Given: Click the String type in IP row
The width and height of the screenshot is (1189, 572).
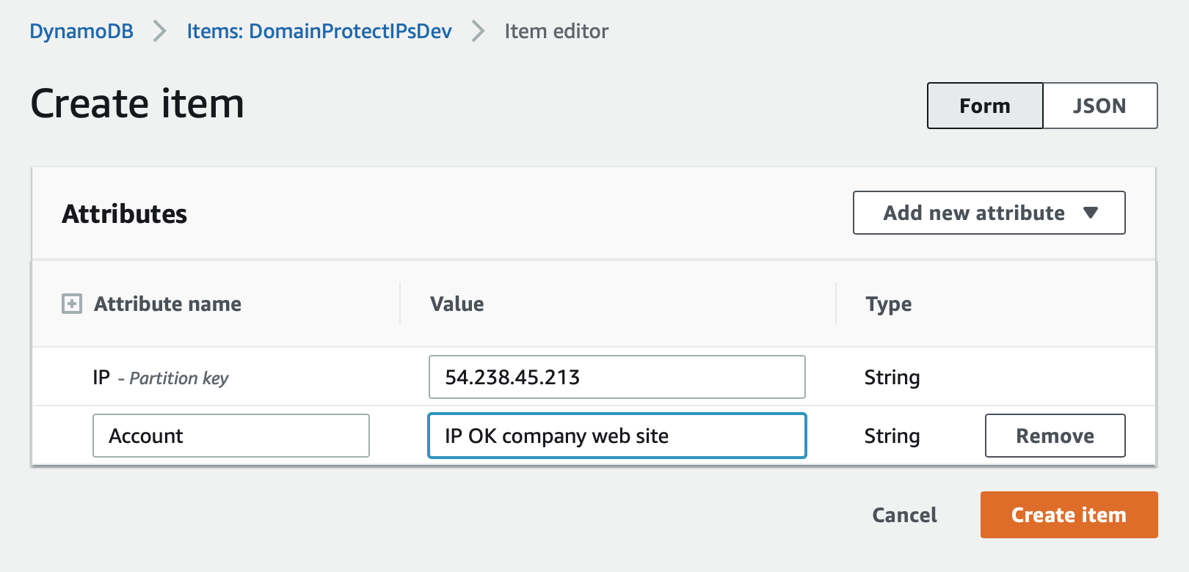Looking at the screenshot, I should point(892,377).
